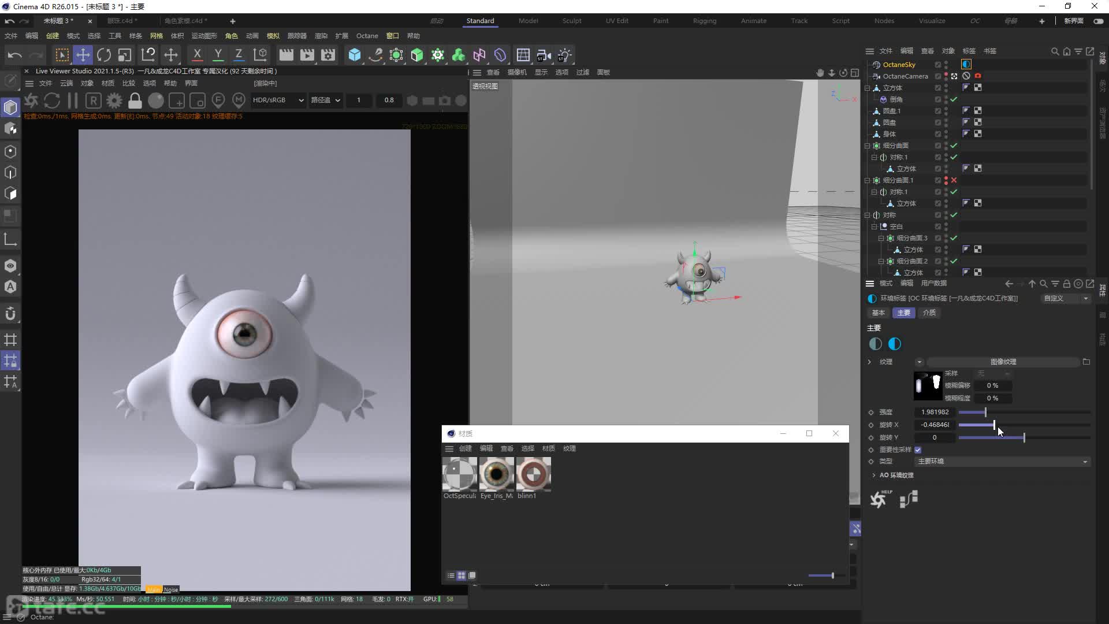Select the Move tool in the main toolbar

point(83,55)
